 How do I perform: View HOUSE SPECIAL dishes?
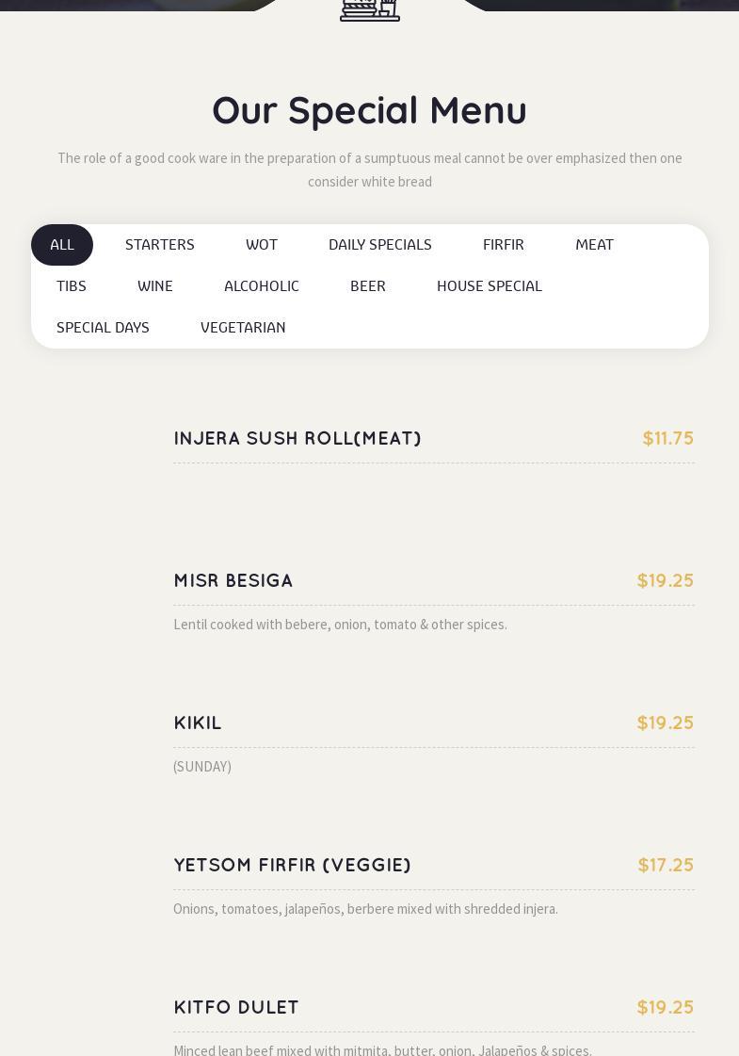490,286
